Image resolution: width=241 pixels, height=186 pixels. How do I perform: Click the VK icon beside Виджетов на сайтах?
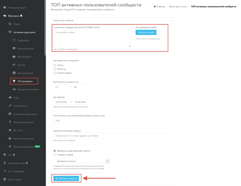coord(14,89)
